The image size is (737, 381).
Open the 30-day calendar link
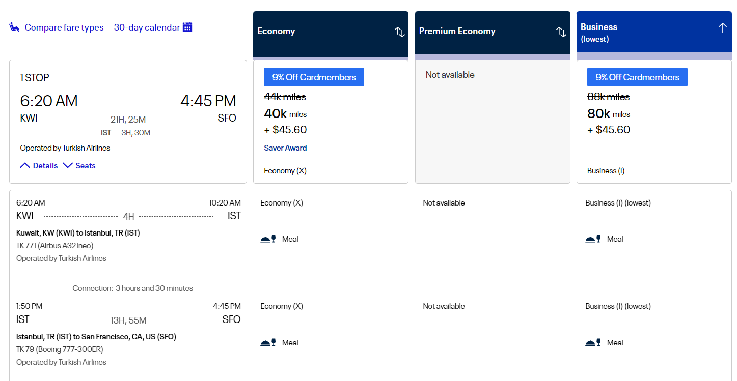tap(147, 27)
